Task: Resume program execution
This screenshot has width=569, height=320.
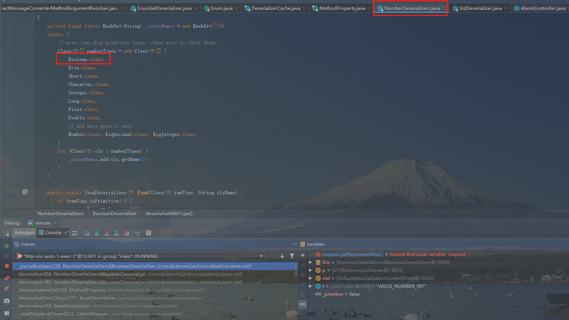Action: pos(7,246)
